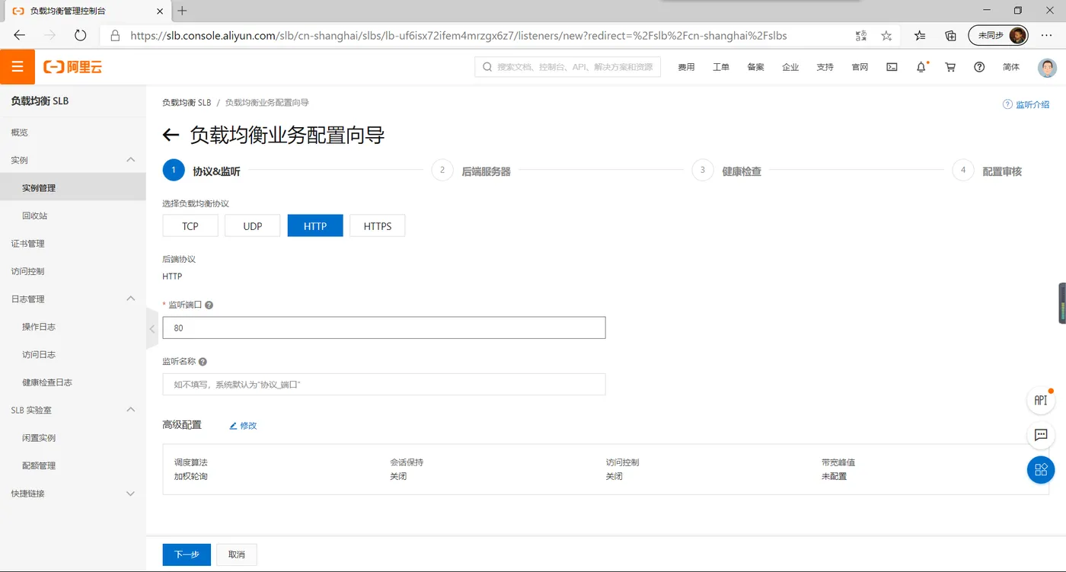Close the 负载均衡管理控制台 browser tab
1066x572 pixels.
(159, 11)
